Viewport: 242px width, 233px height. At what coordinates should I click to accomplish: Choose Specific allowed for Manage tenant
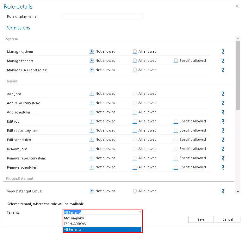coord(176,61)
